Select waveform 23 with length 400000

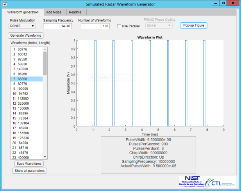coord(27,157)
